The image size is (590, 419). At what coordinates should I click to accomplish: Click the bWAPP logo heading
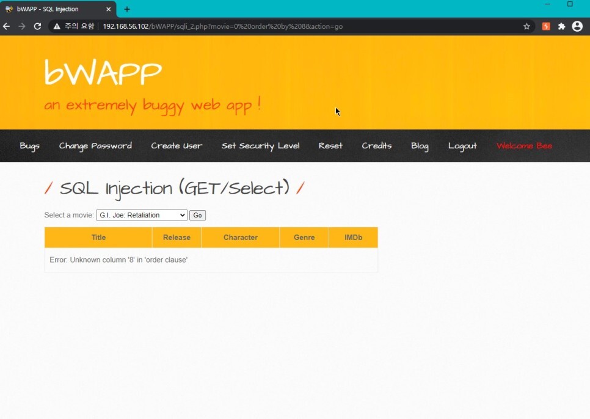pos(103,72)
